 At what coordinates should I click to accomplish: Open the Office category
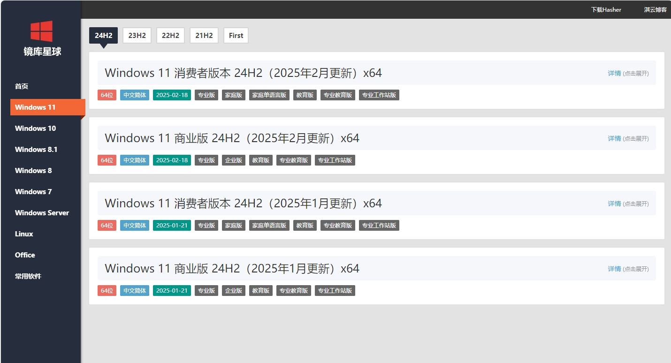(24, 255)
